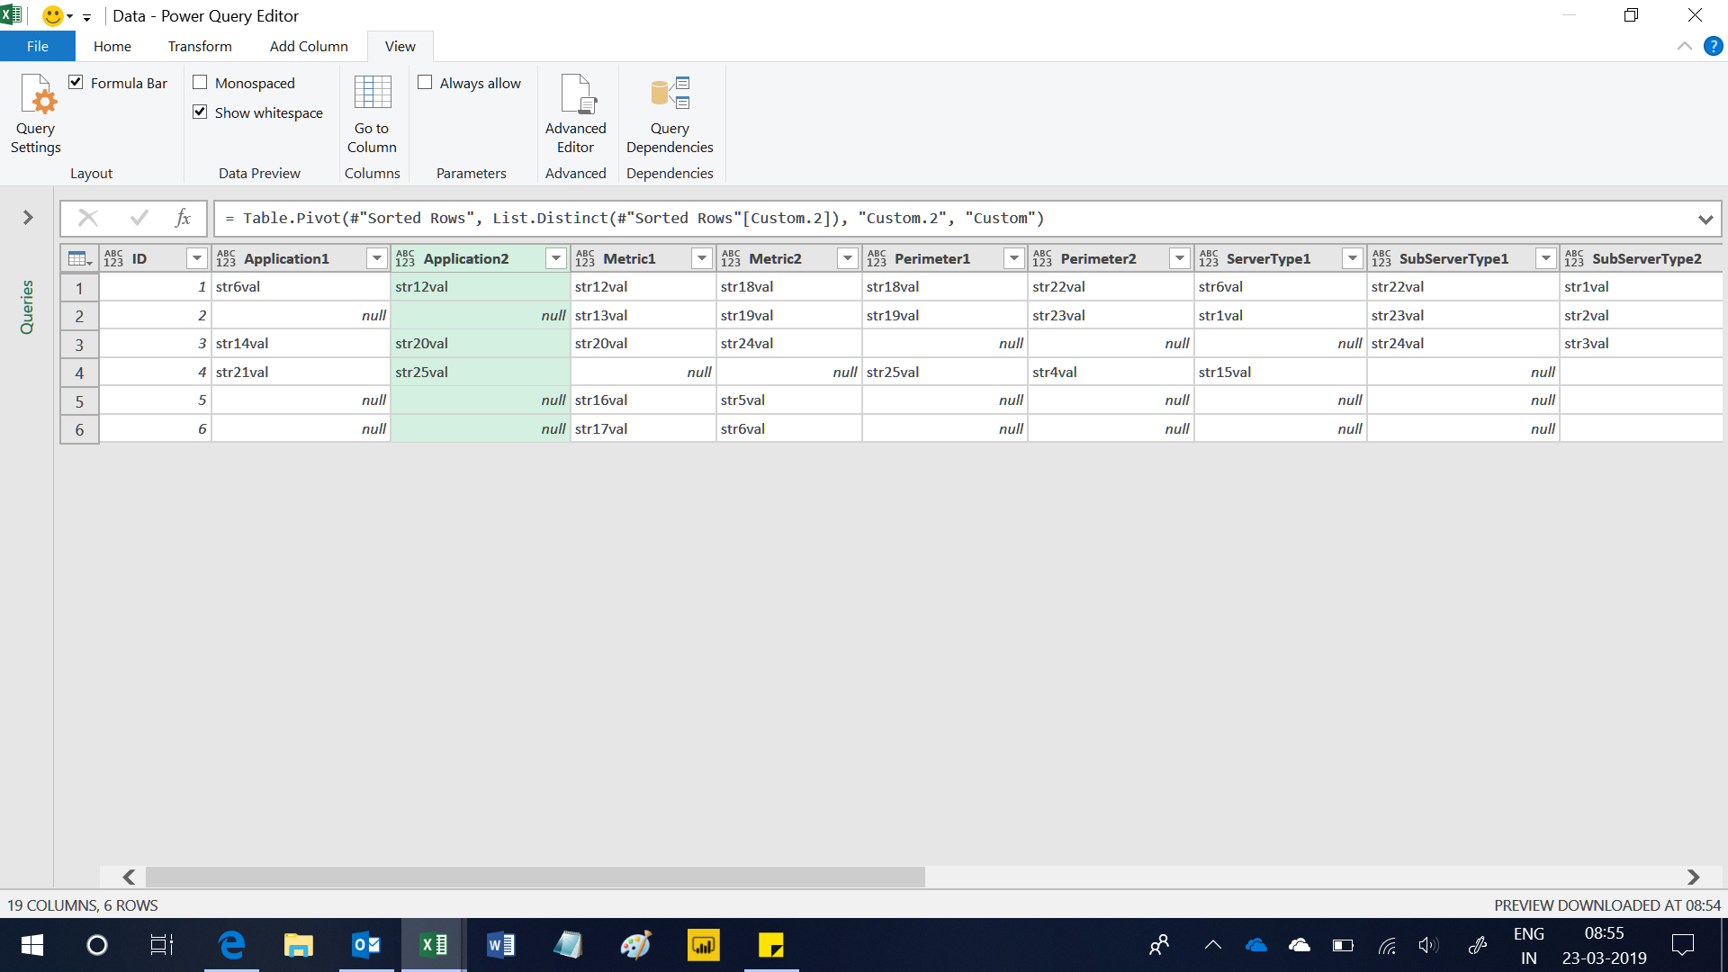Expand the Queries pane arrow
The width and height of the screenshot is (1728, 972).
[x=28, y=218]
